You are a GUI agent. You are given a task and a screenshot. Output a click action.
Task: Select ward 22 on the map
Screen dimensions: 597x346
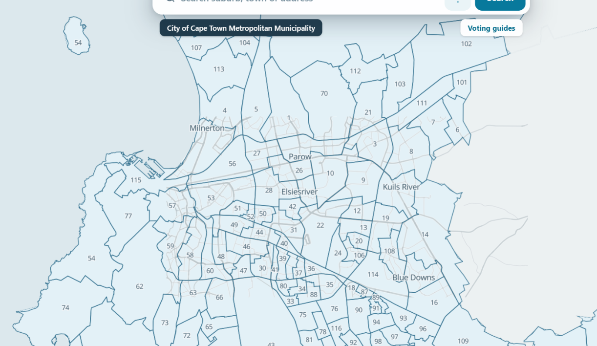[320, 225]
